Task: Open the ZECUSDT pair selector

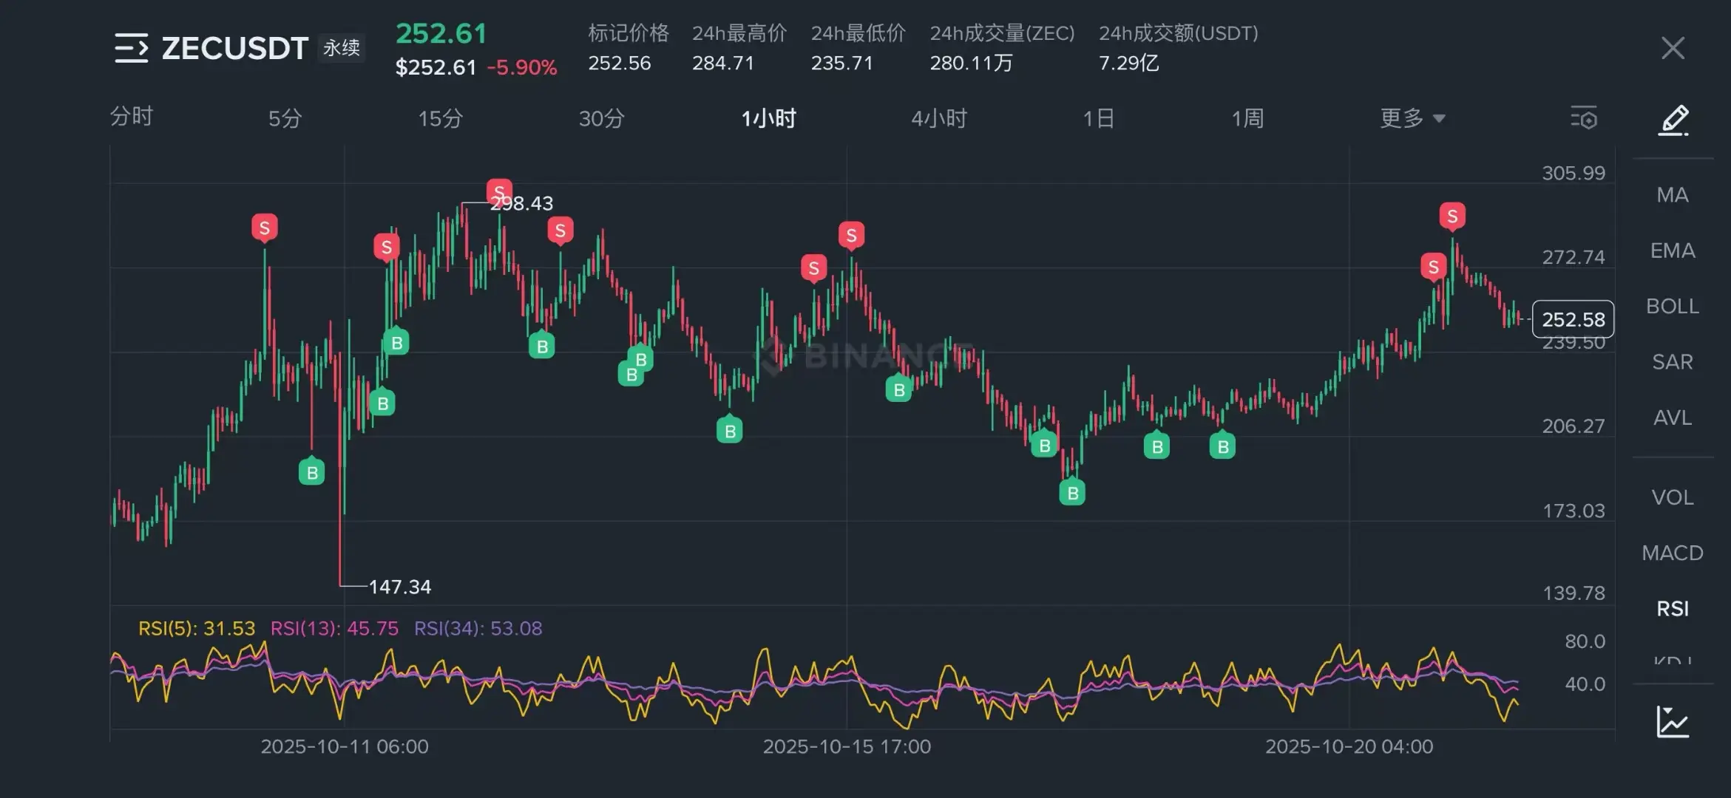Action: 234,49
